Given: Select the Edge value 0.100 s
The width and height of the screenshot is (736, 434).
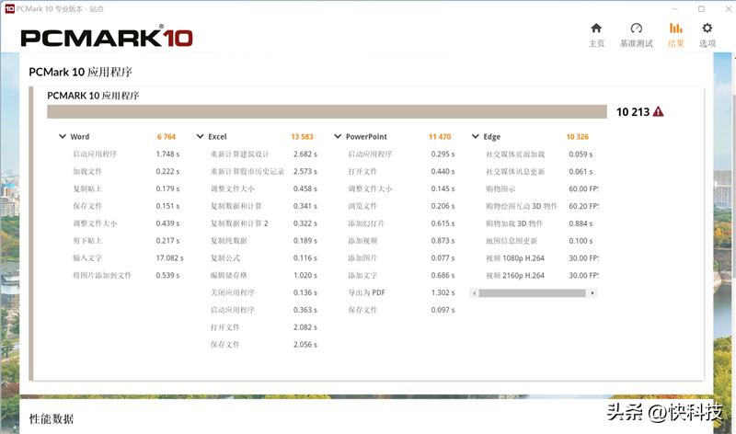Looking at the screenshot, I should coord(581,241).
